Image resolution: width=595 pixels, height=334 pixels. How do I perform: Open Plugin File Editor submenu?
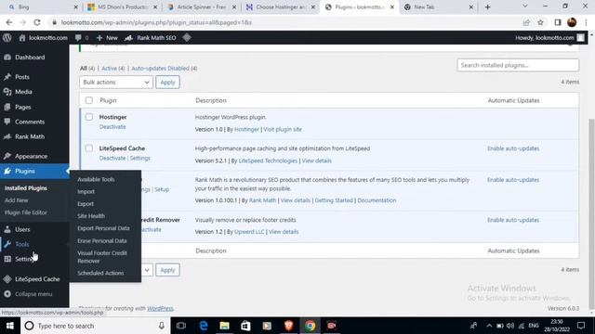(26, 212)
